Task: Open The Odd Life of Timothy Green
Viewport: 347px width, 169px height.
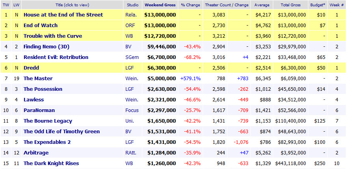Action: (x=62, y=132)
